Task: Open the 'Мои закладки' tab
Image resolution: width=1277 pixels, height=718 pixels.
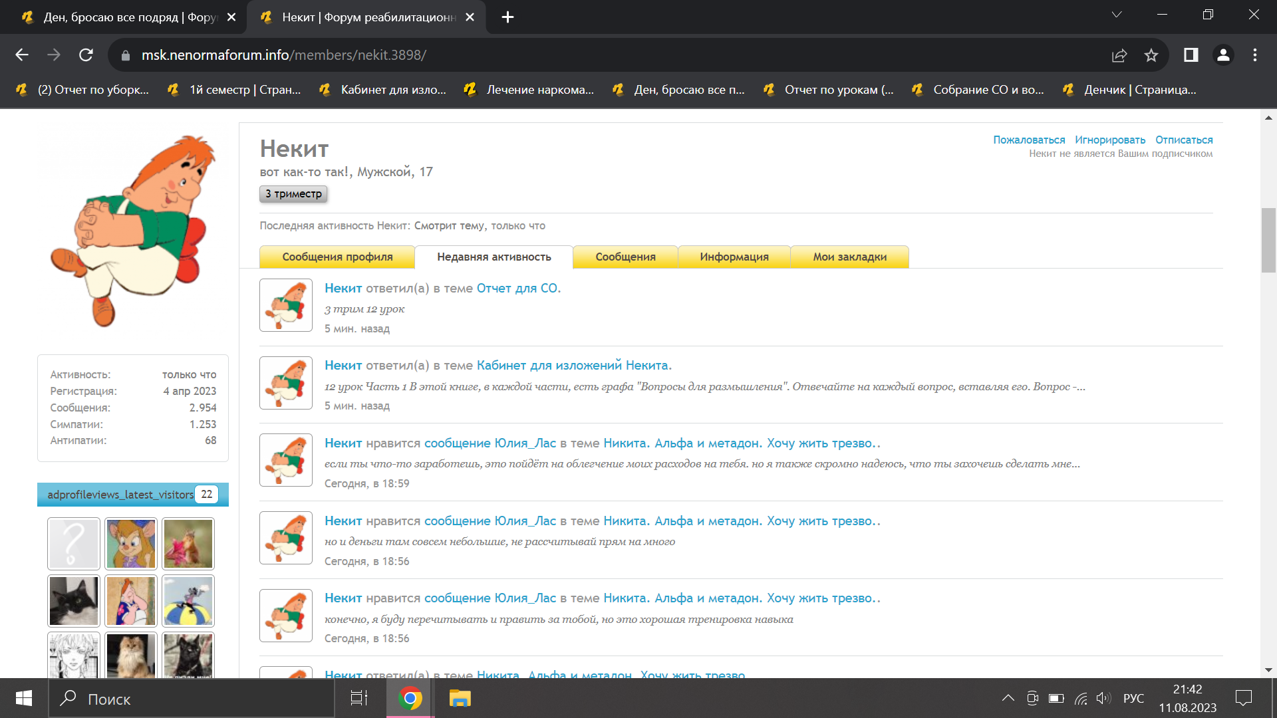Action: click(849, 257)
